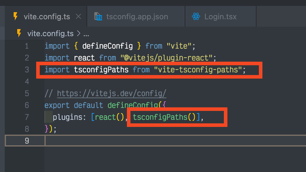Click the closing }); on line 8
Image resolution: width=306 pixels, height=172 pixels.
pos(50,129)
